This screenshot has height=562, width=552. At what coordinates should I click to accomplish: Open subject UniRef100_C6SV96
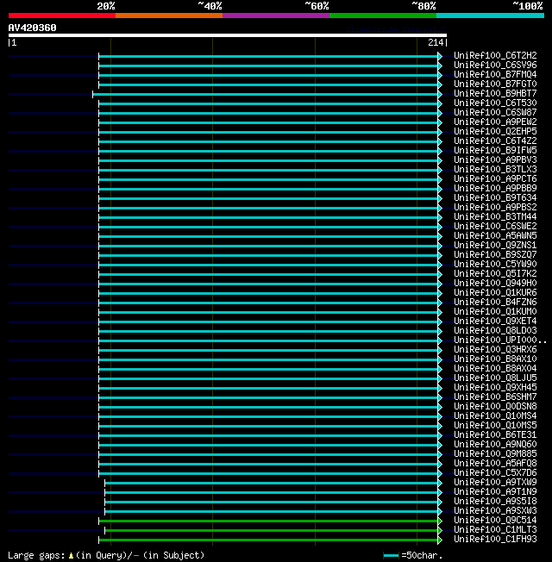coord(495,65)
